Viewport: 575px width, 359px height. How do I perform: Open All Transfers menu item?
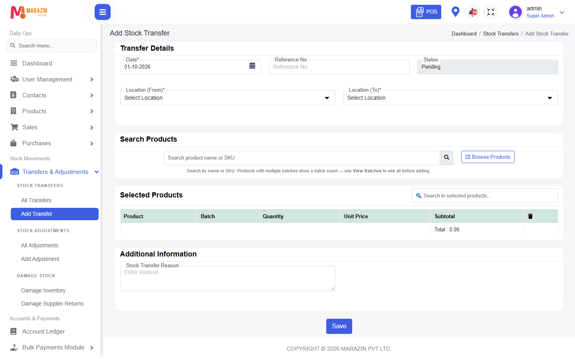(36, 200)
